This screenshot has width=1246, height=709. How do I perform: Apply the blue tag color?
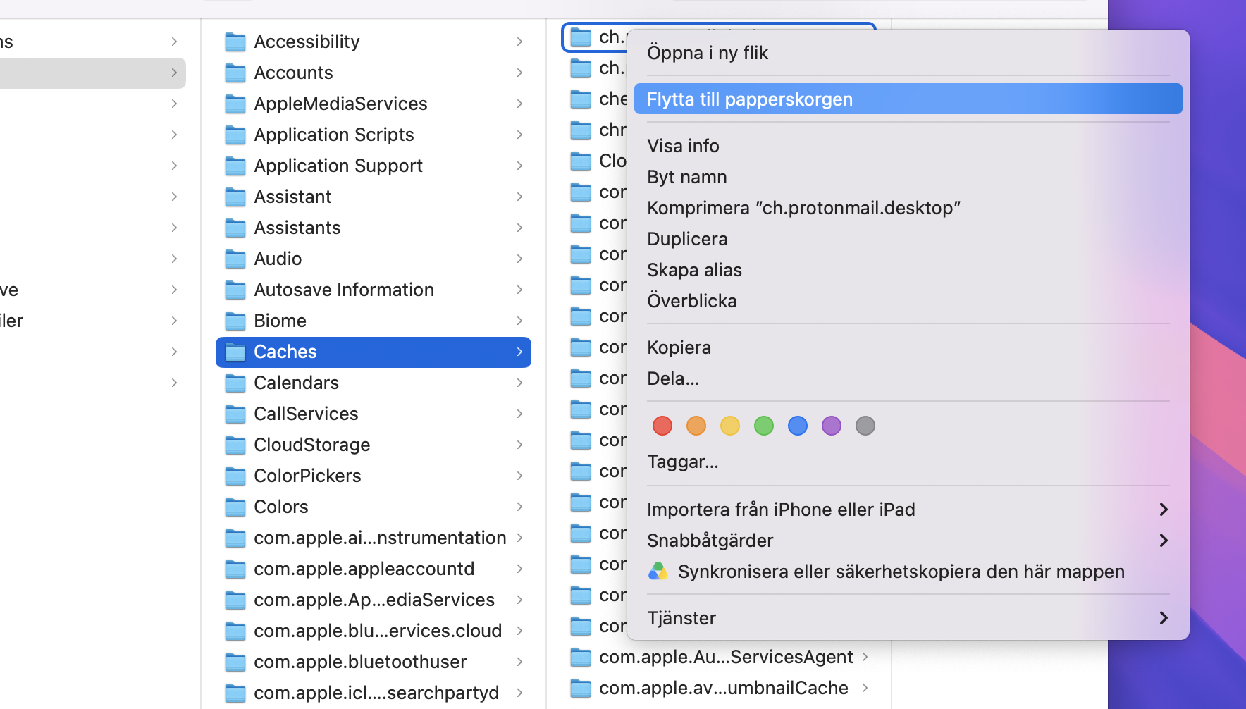click(x=798, y=426)
